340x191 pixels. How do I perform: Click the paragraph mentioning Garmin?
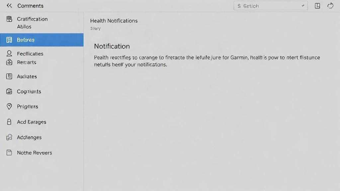click(207, 61)
